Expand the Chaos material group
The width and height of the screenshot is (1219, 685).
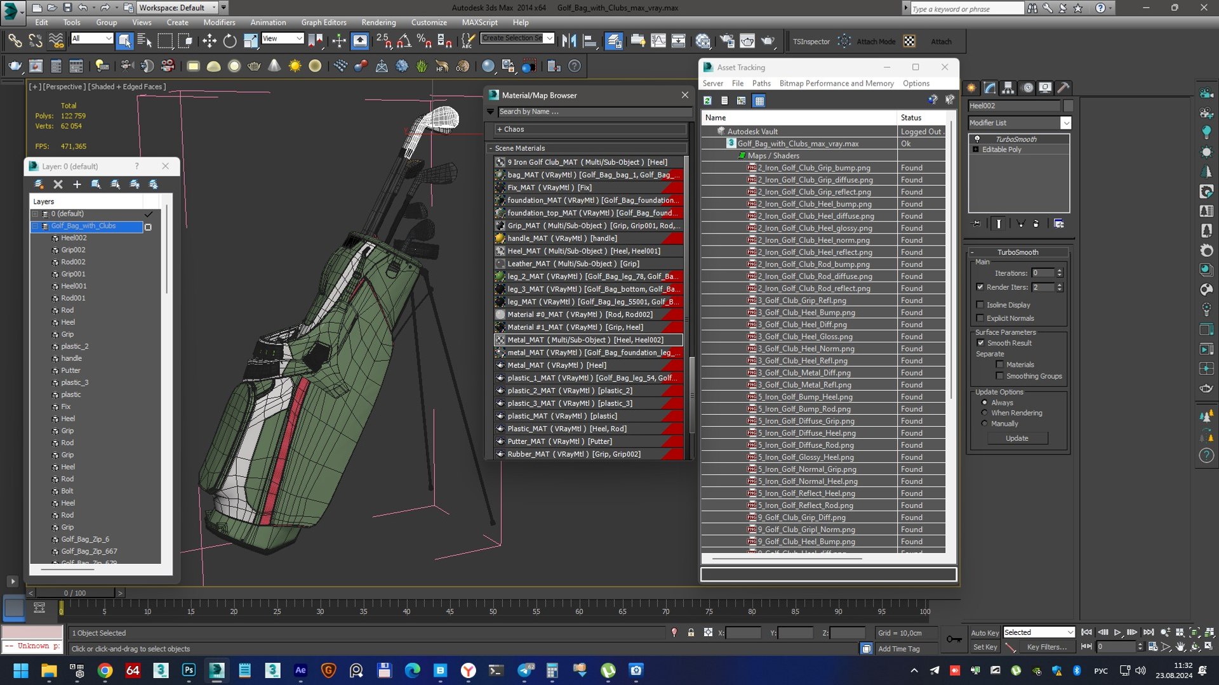500,129
